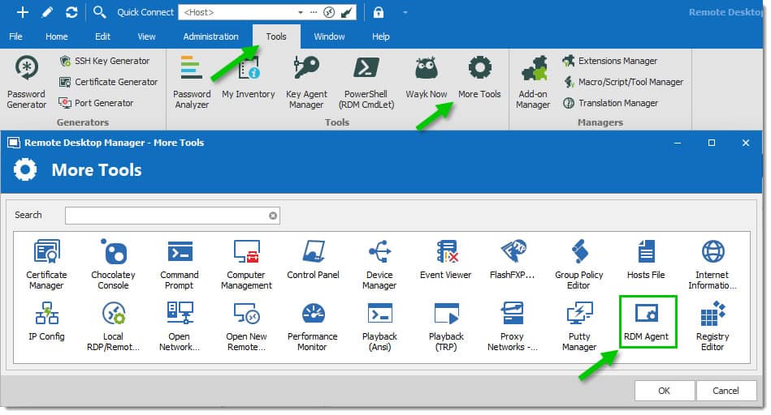This screenshot has width=771, height=415.
Task: Switch to the Administration ribbon tab
Action: point(210,36)
